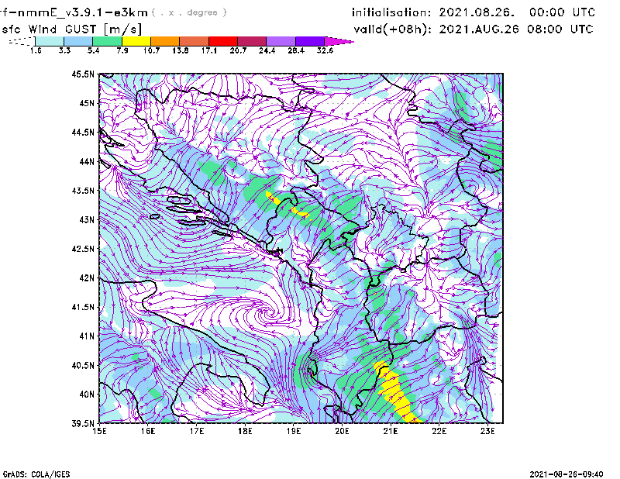Click the magenta arrow end of the legend
This screenshot has width=620, height=479.
(x=339, y=41)
